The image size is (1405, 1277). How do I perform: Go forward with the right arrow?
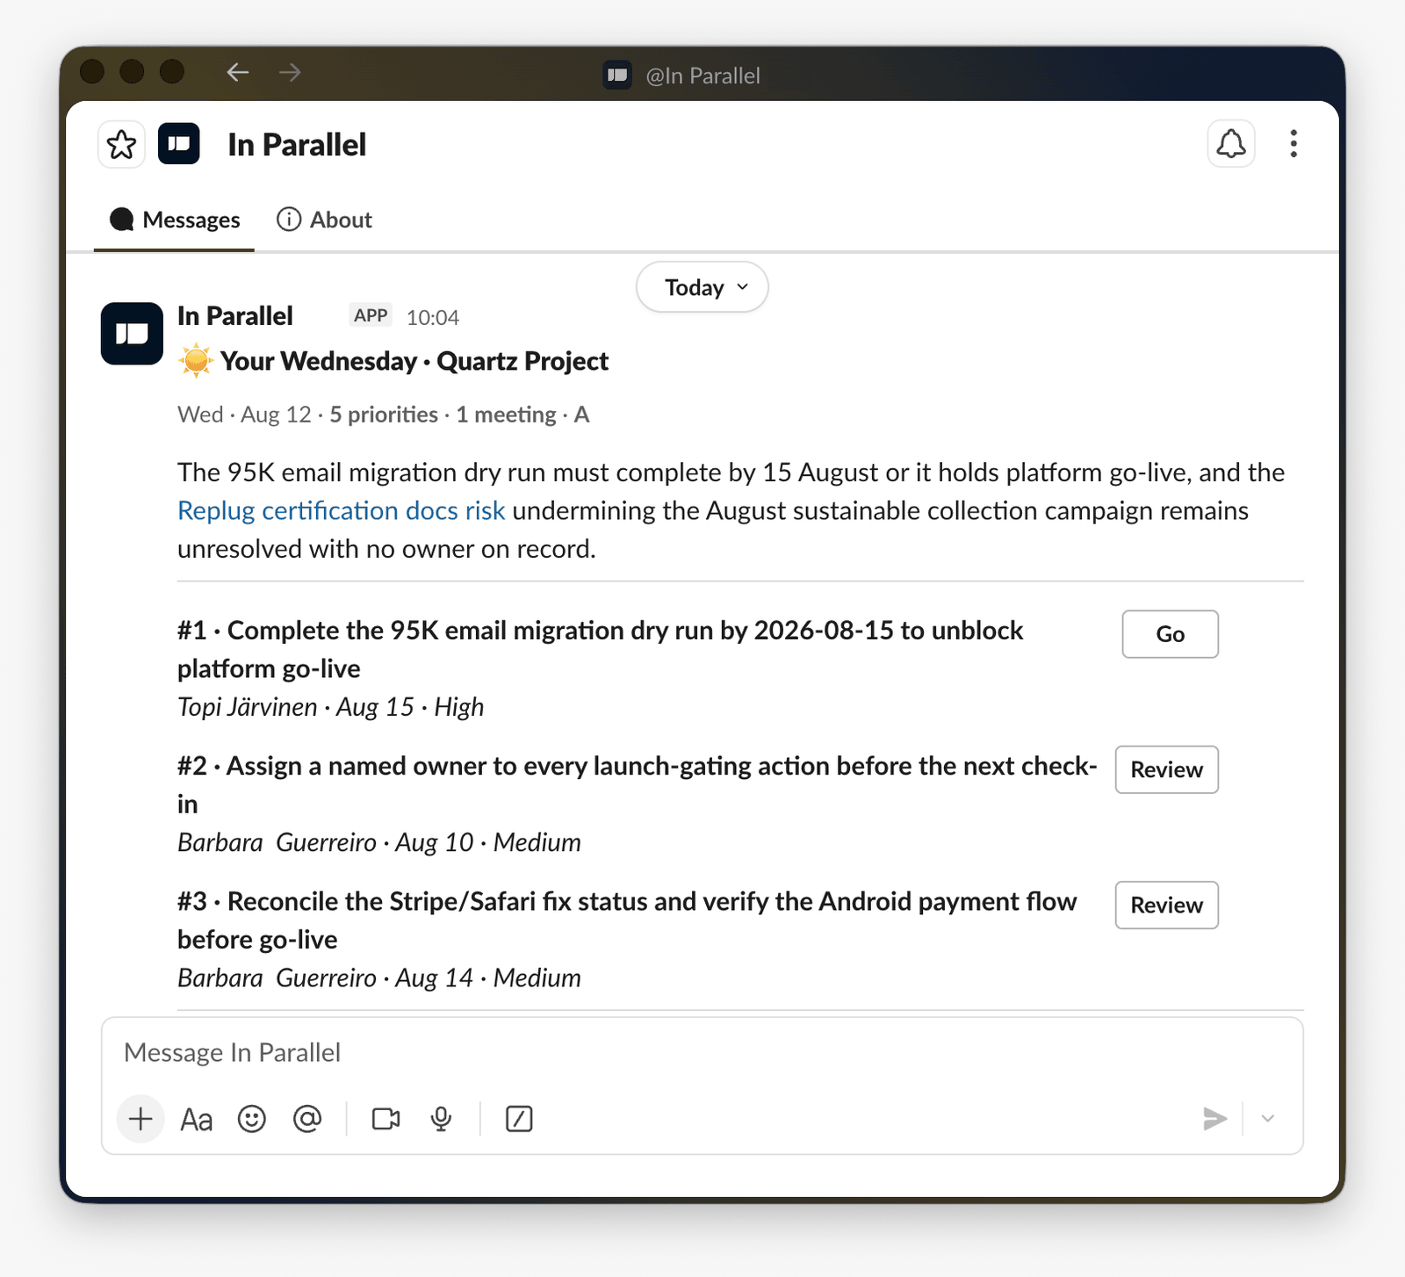click(290, 72)
